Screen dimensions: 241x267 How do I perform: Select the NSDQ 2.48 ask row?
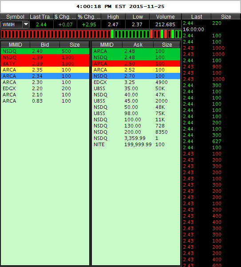(x=136, y=57)
